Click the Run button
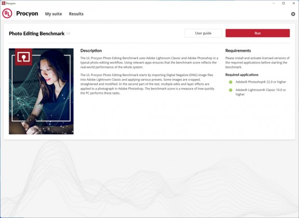This screenshot has height=218, width=299. (258, 33)
